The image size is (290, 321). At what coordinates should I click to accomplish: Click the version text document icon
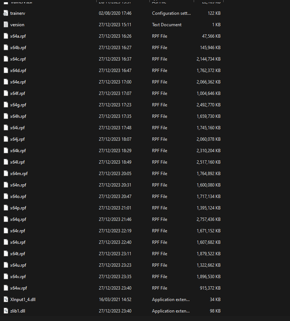point(6,25)
